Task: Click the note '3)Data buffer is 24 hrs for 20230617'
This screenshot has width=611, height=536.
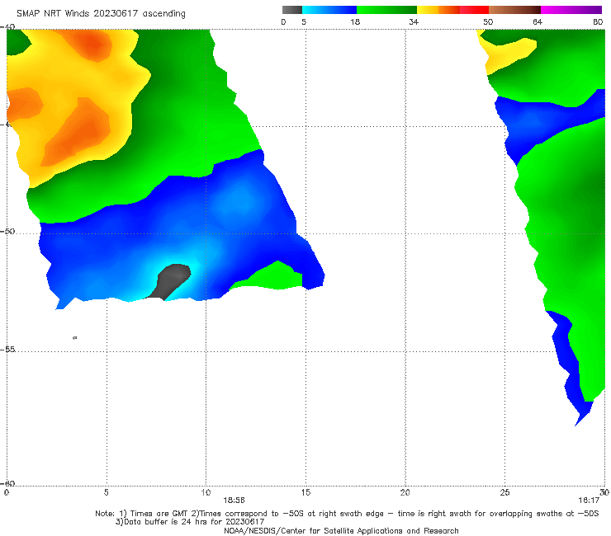Action: pos(190,522)
